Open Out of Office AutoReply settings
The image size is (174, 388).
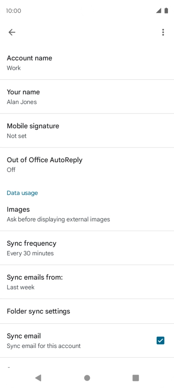pos(87,164)
